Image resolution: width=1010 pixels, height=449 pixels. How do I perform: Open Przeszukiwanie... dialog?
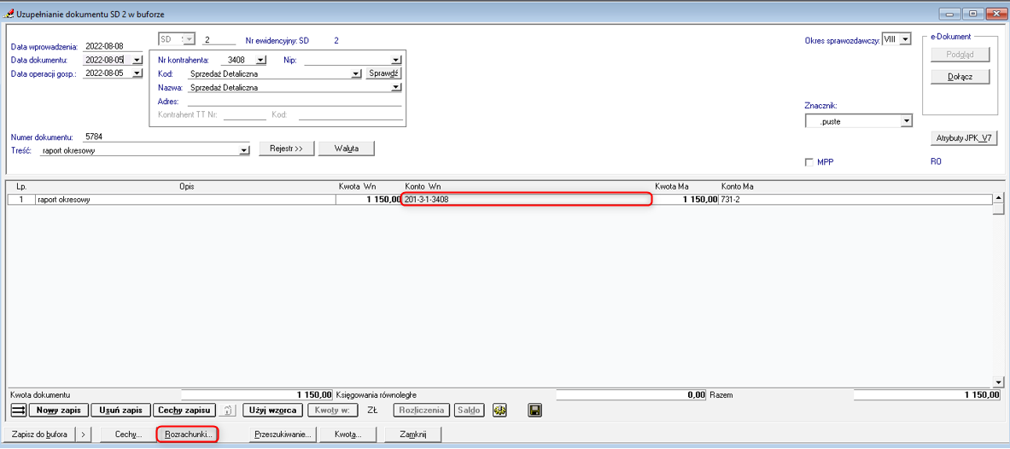click(283, 434)
